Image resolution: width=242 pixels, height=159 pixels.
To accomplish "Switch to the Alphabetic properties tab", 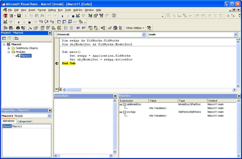I will click(x=9, y=121).
